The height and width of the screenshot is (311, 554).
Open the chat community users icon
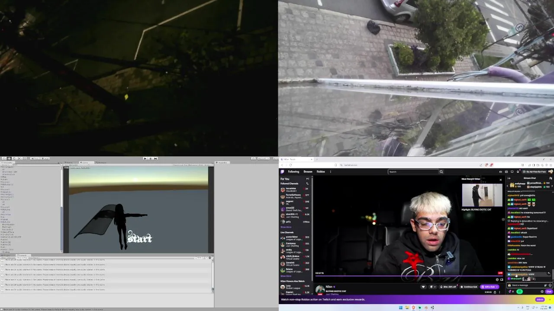[551, 178]
